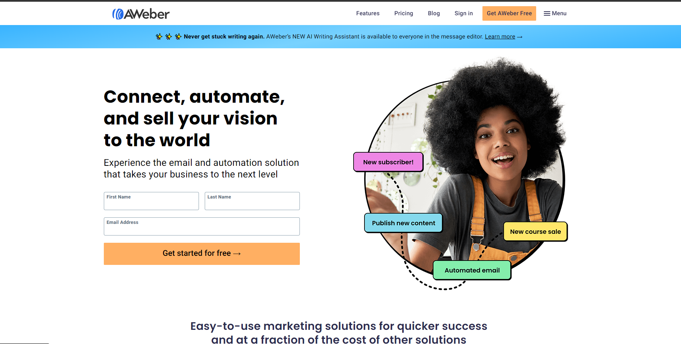Open the Blog link

(434, 13)
